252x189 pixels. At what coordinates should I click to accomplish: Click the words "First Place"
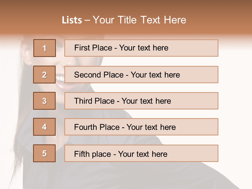pos(93,48)
